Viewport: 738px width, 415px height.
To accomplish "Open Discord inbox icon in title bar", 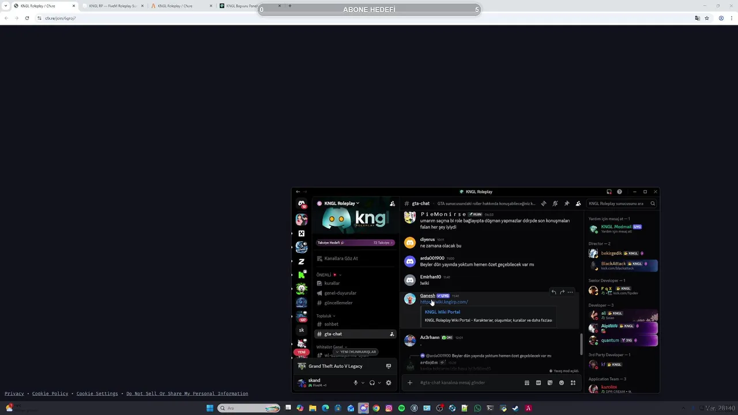I will click(609, 192).
